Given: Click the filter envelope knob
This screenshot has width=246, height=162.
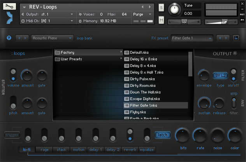Looking at the screenshot, I should tap(204, 76).
